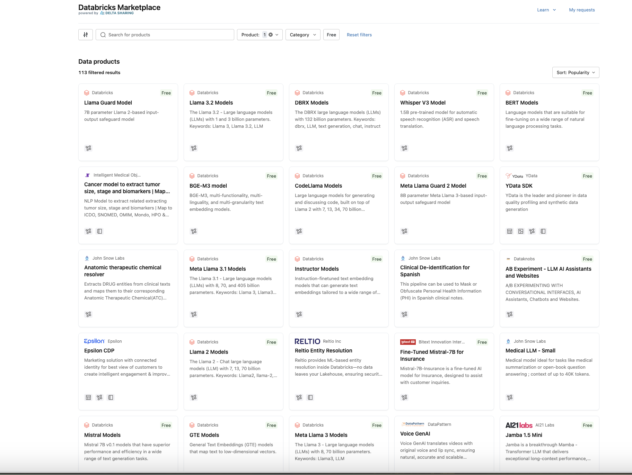Open the filters panel using sliders icon
The height and width of the screenshot is (475, 632).
pyautogui.click(x=85, y=35)
